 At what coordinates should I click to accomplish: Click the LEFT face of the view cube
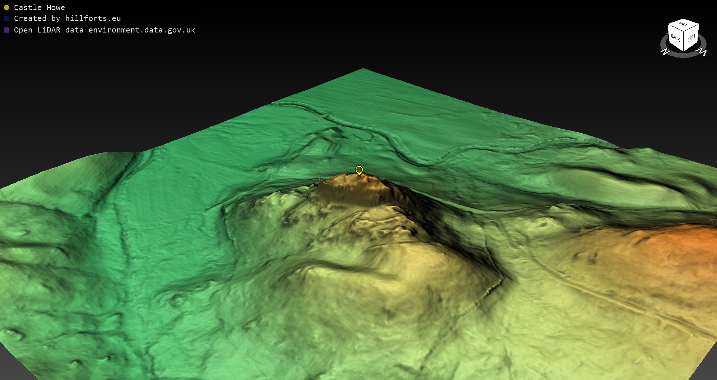click(x=691, y=38)
